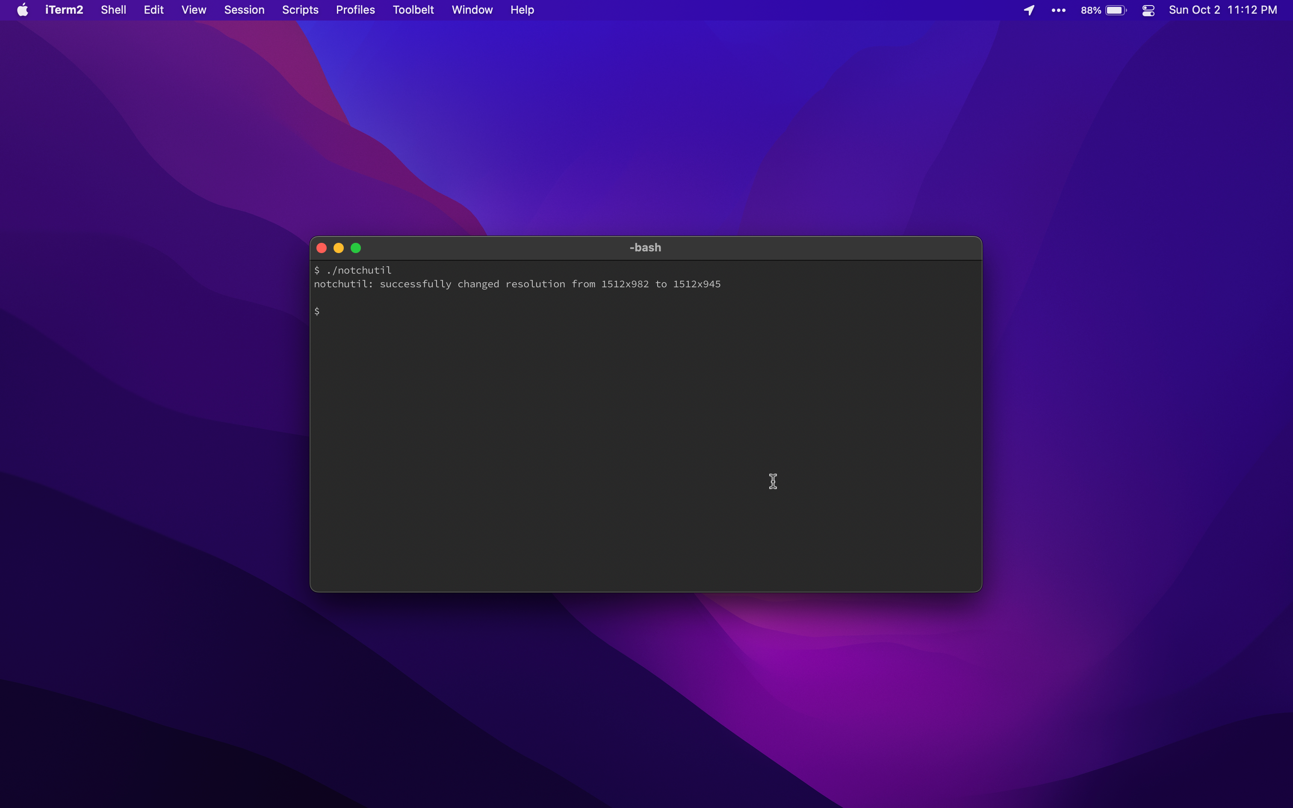Open the iTerm2 application menu

(x=64, y=10)
